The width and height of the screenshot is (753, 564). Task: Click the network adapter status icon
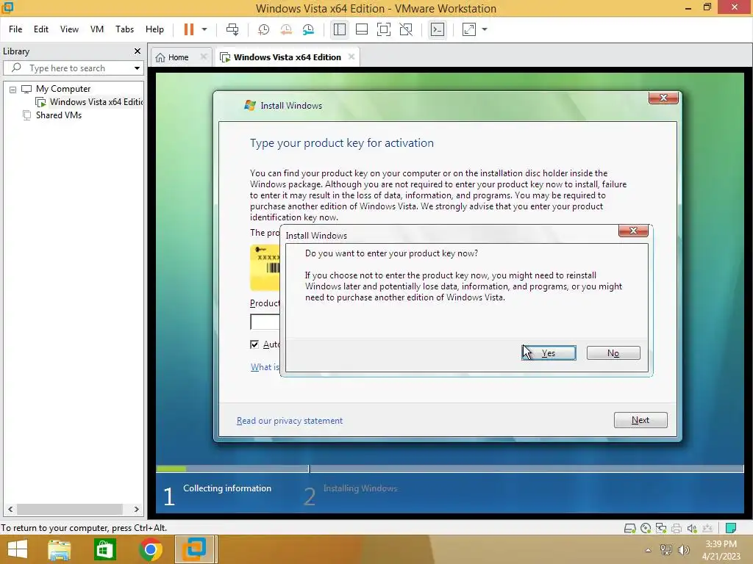[x=661, y=529]
